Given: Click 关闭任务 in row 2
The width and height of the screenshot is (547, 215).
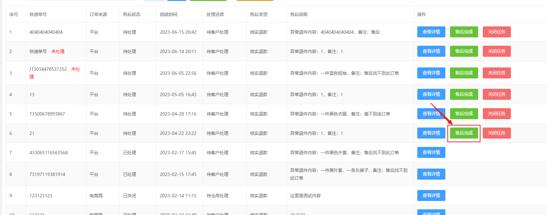Looking at the screenshot, I should 497,51.
